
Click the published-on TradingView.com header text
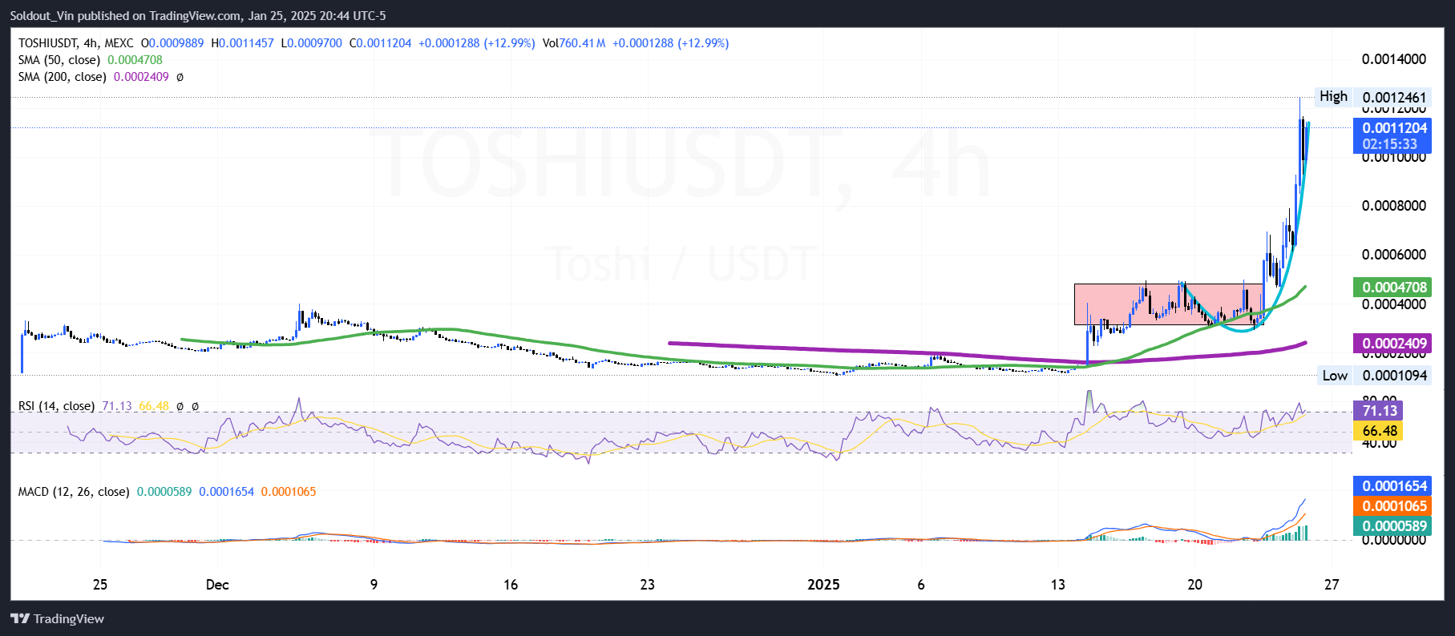[198, 15]
